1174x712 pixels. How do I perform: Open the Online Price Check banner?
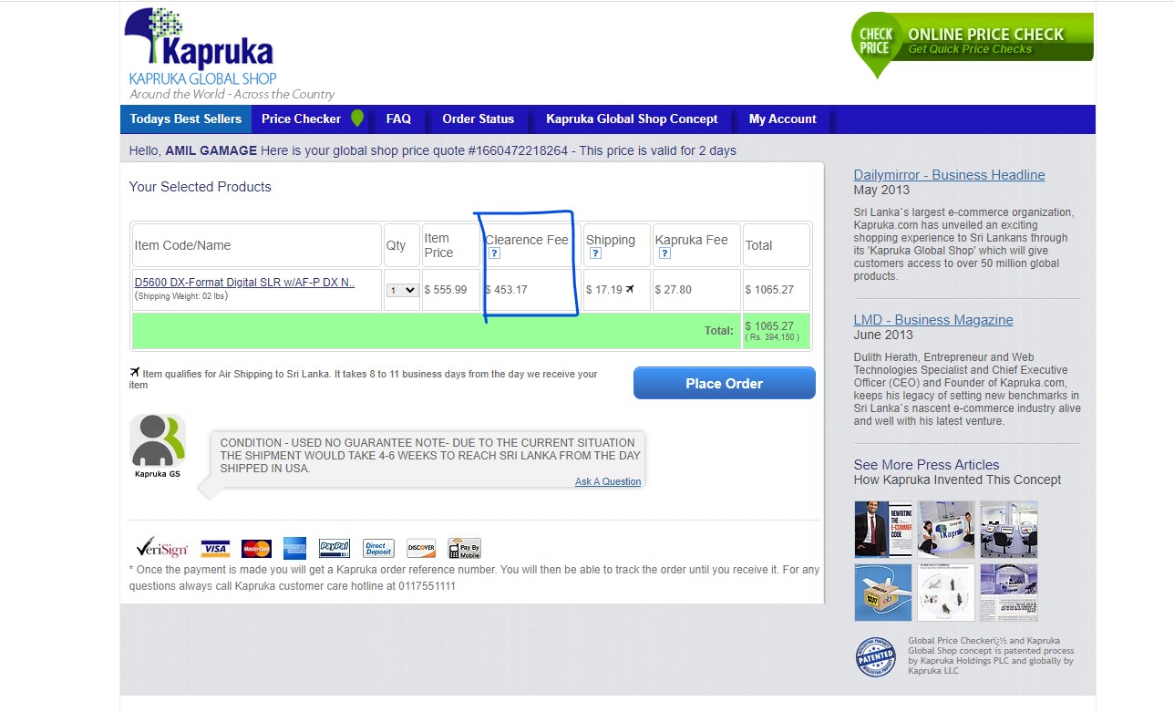point(972,45)
